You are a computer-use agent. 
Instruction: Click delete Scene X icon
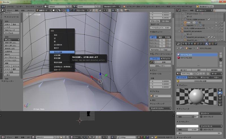(x=99, y=7)
